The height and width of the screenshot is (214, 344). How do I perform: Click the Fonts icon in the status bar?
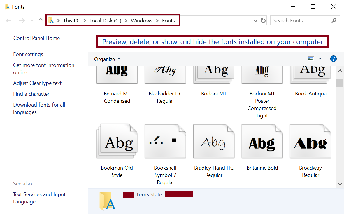(107, 201)
